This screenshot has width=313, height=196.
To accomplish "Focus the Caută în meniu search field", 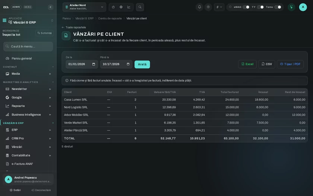I will tap(28, 46).
